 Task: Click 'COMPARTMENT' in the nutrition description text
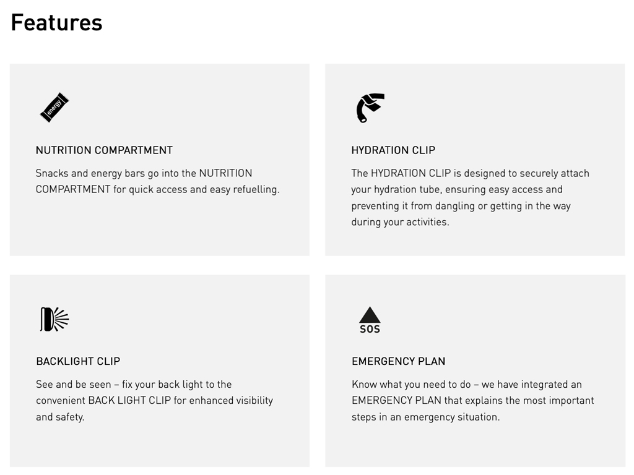point(73,190)
